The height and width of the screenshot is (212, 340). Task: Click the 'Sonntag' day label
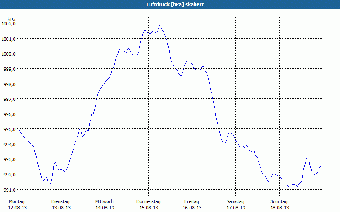(x=279, y=202)
